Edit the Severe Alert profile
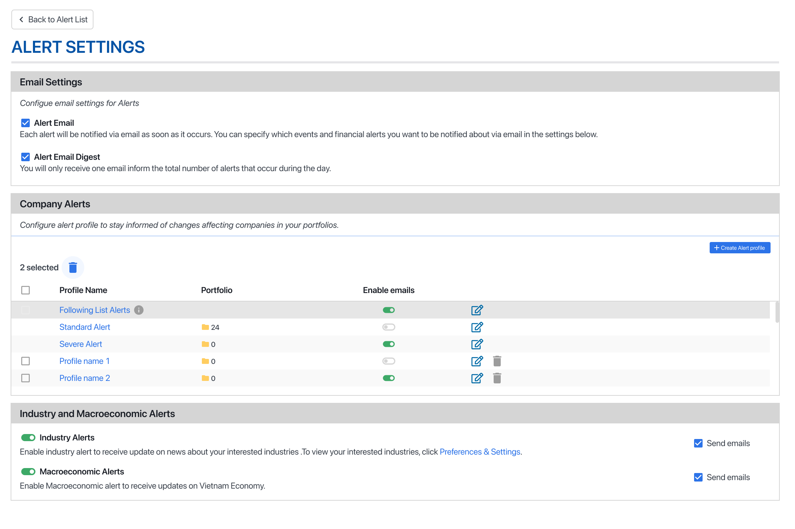This screenshot has height=529, width=795. pos(477,344)
